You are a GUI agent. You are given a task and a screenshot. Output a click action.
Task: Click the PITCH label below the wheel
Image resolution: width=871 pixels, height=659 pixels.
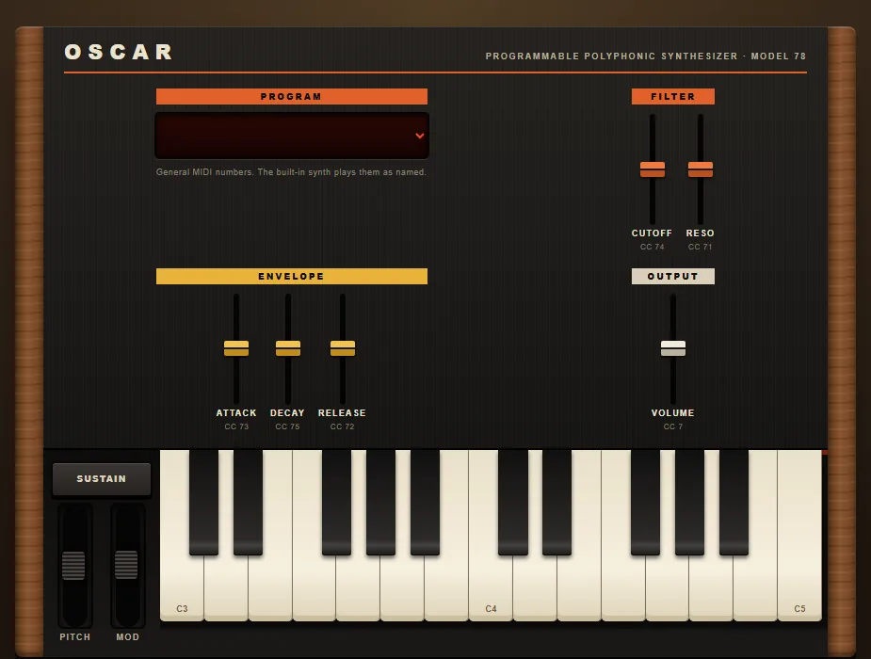pos(75,636)
